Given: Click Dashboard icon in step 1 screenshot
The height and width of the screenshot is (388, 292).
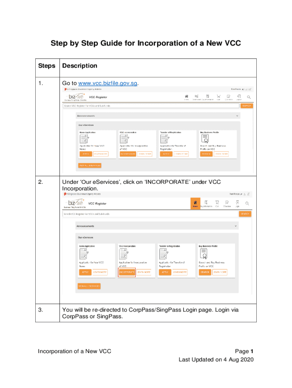Looking at the screenshot, I should 197,97.
